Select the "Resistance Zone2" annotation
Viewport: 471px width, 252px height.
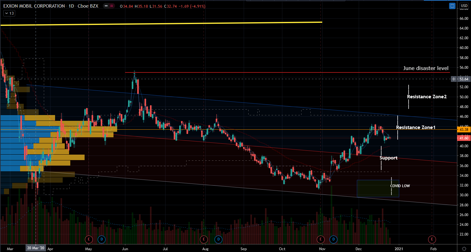pos(427,97)
